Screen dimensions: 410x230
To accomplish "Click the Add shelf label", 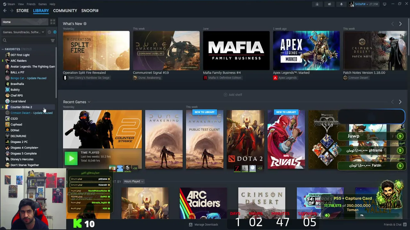I will tap(235, 95).
